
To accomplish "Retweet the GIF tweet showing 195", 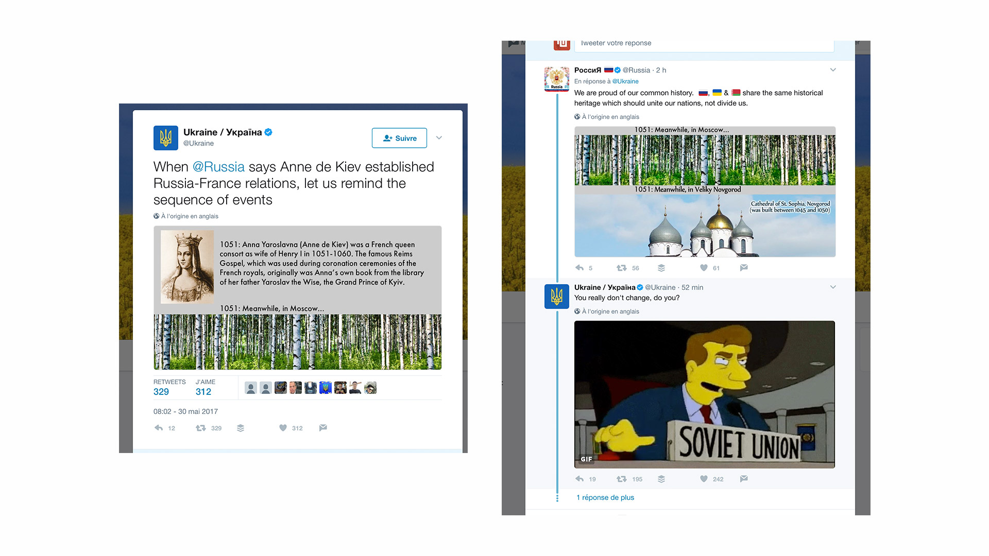I will click(622, 479).
